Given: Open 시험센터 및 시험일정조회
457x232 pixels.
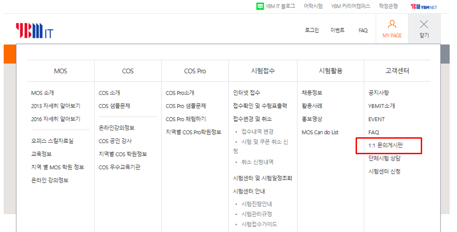Looking at the screenshot, I should coord(262,178).
